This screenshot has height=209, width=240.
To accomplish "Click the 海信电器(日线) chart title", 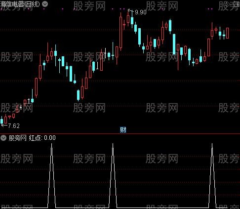I will [x=20, y=4].
